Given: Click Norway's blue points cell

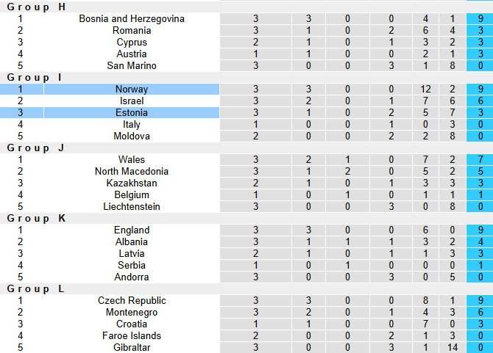Looking at the screenshot, I should 480,90.
